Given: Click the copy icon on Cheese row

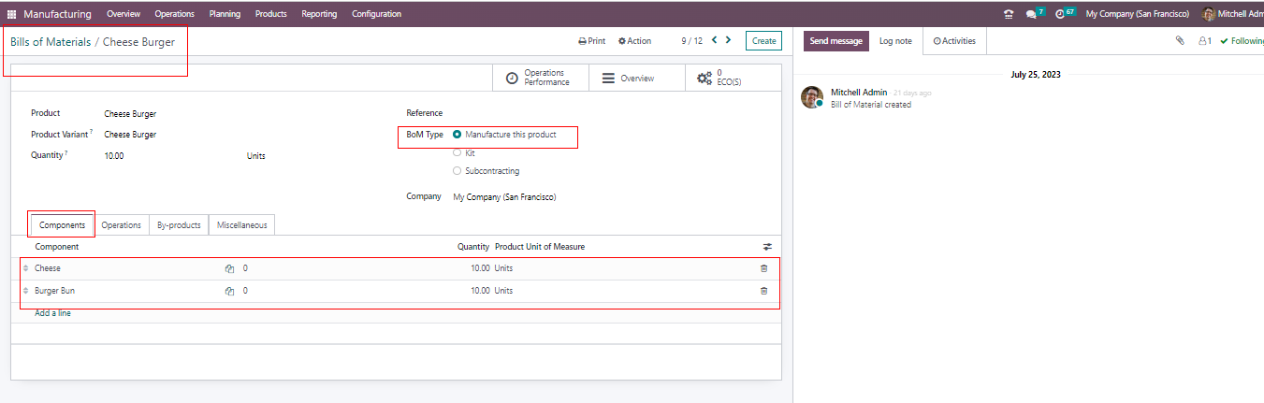Looking at the screenshot, I should pos(229,268).
